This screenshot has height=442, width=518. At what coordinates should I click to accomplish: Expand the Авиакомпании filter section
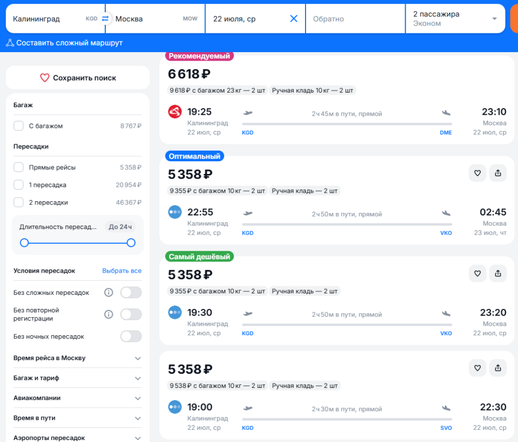(x=77, y=397)
